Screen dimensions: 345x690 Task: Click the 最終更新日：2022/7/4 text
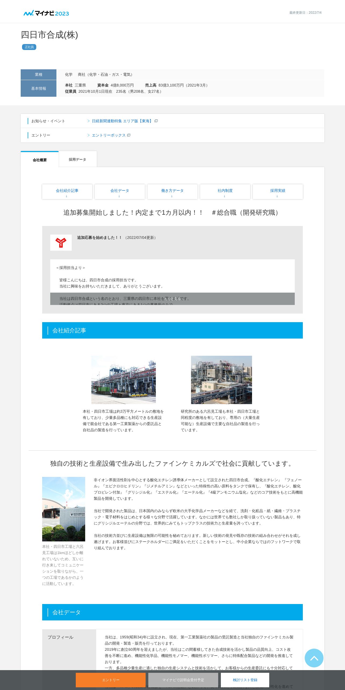click(x=306, y=13)
